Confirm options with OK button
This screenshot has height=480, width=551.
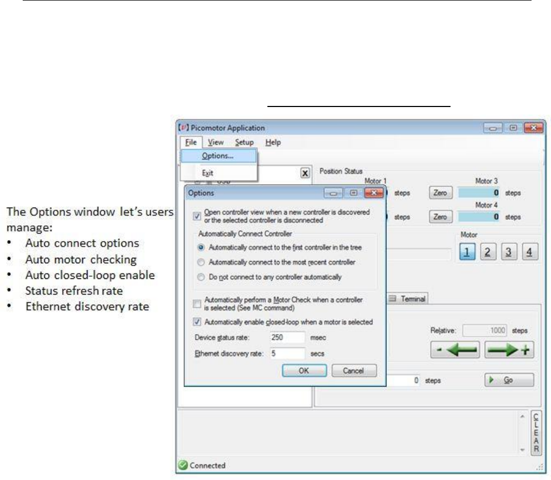[304, 371]
